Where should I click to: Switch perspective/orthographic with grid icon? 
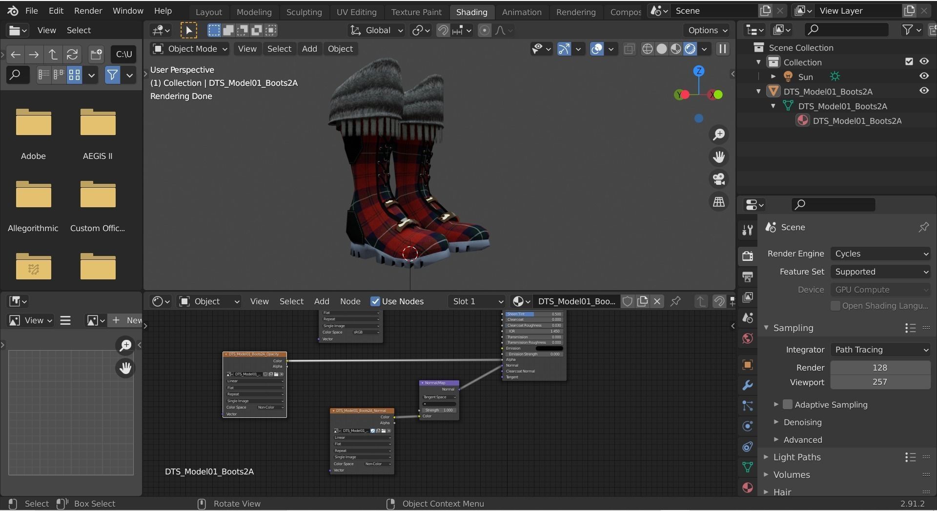tap(718, 201)
